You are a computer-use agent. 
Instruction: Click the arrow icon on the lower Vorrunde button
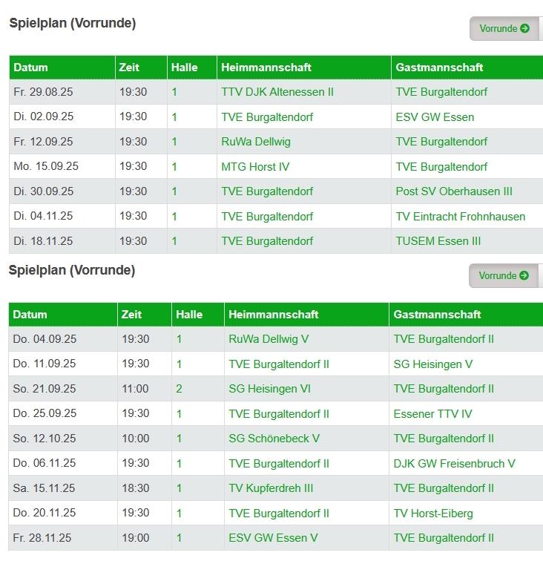point(524,276)
